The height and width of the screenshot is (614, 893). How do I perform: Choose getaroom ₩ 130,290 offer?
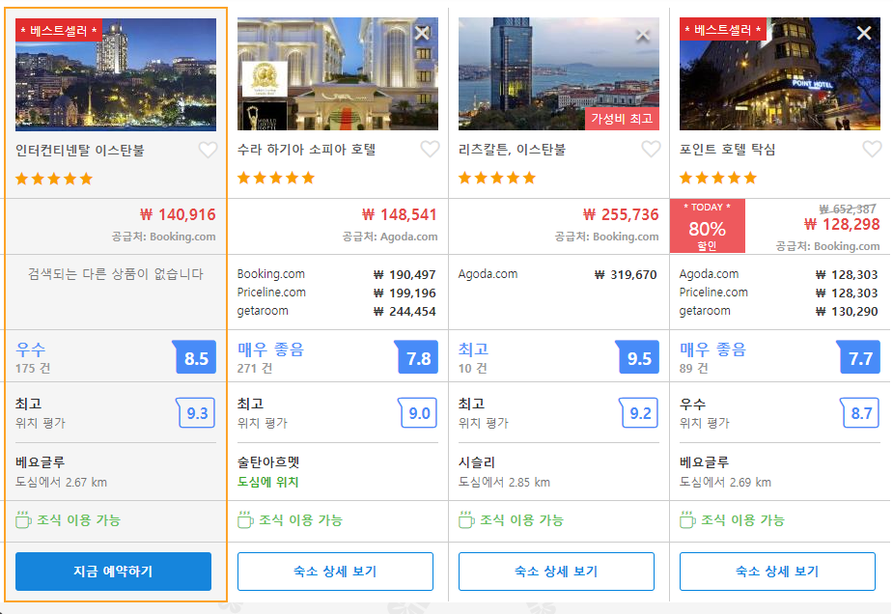point(778,311)
